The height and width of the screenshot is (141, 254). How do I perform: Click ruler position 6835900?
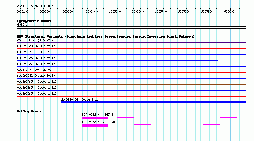[207, 12]
